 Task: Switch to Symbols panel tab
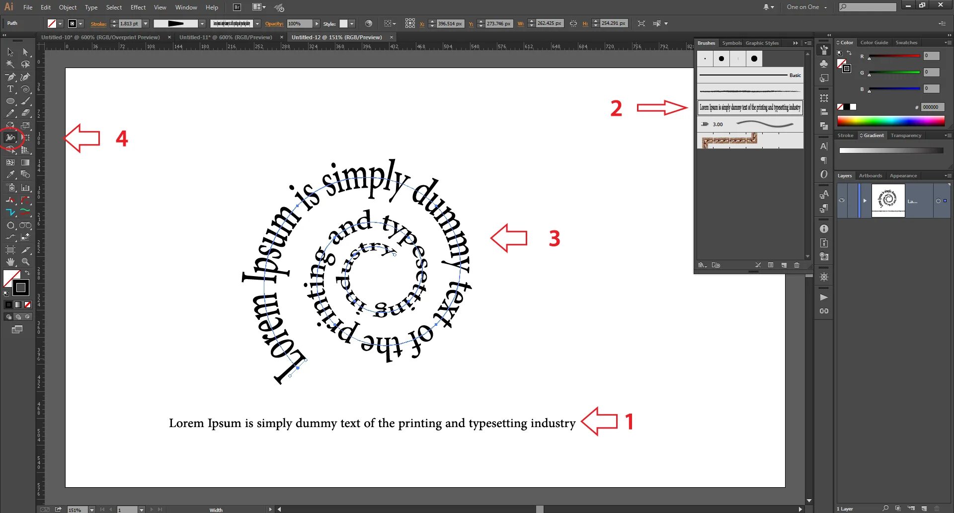(731, 43)
